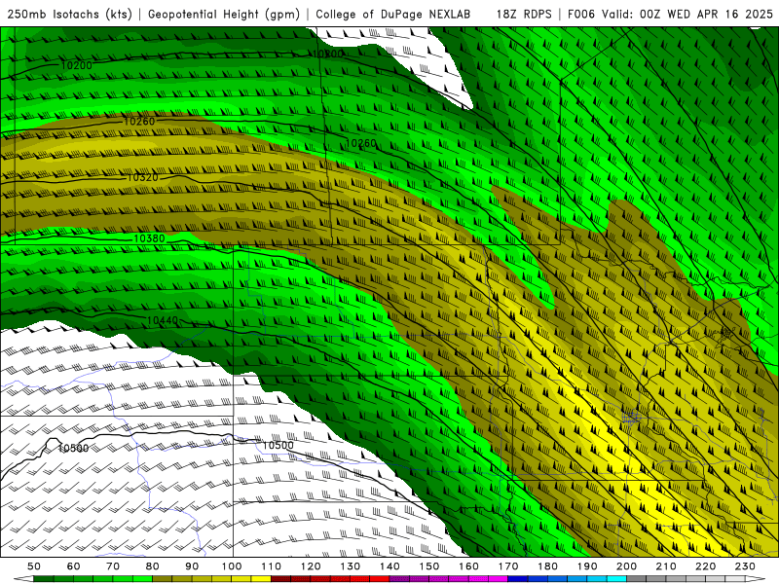Click the "F006 Valid: 00Z WED APR 16 2025" text
The width and height of the screenshot is (779, 584).
click(670, 14)
